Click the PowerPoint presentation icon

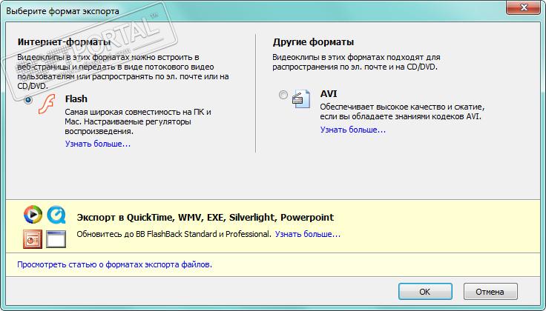pyautogui.click(x=33, y=238)
